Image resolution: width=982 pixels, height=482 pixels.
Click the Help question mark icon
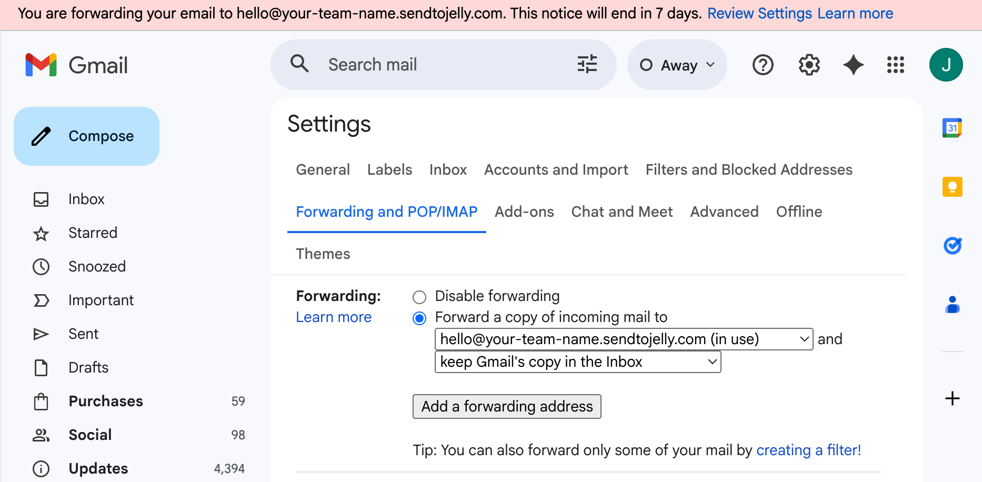(763, 65)
